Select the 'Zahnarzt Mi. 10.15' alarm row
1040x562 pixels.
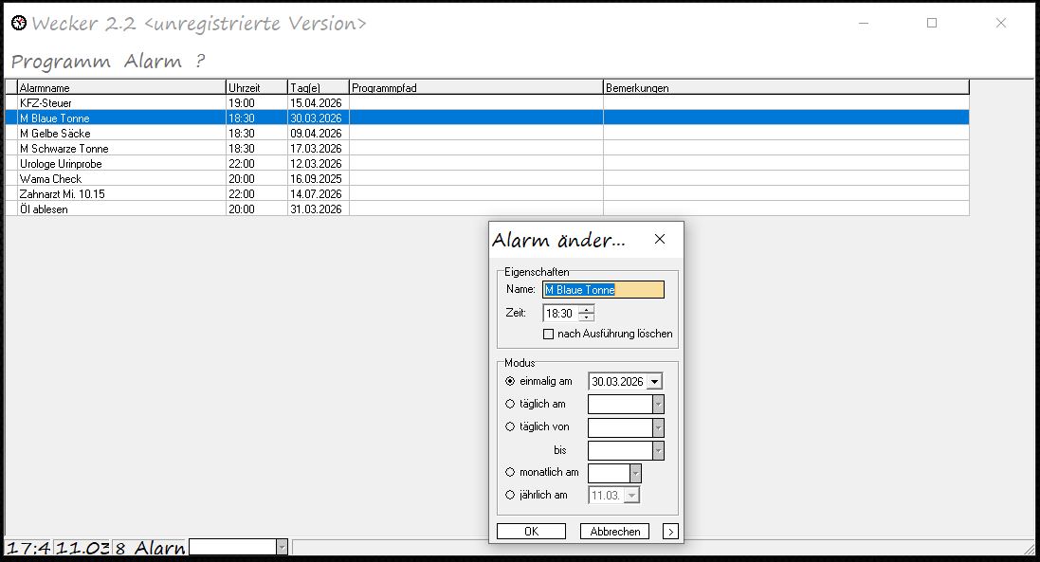coord(63,194)
